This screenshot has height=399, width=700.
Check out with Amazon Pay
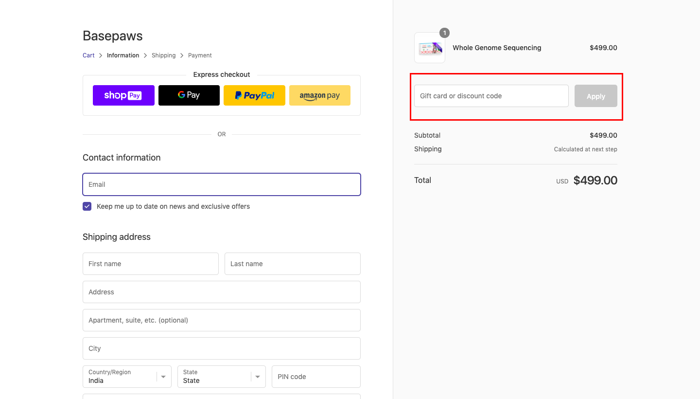coord(320,95)
